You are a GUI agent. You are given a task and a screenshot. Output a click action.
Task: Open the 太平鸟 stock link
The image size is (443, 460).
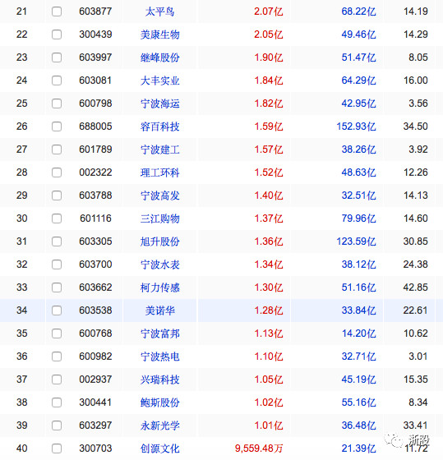pos(159,11)
